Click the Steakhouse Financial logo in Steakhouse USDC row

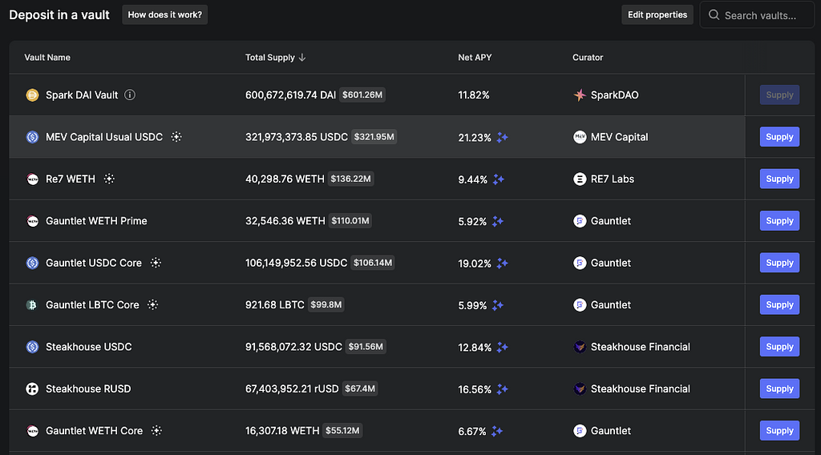tap(580, 347)
